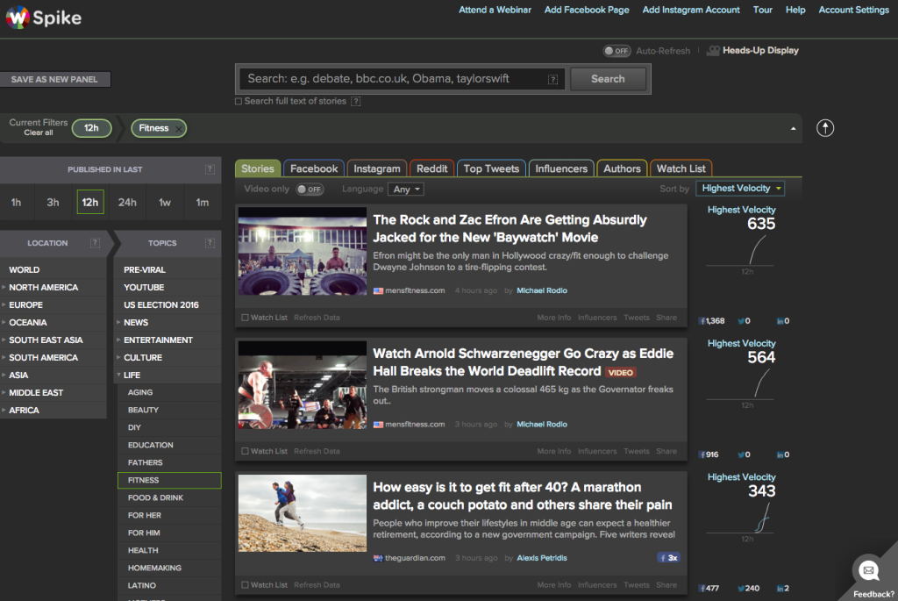
Task: Click the help question mark beside Published In Last
Action: (x=210, y=169)
